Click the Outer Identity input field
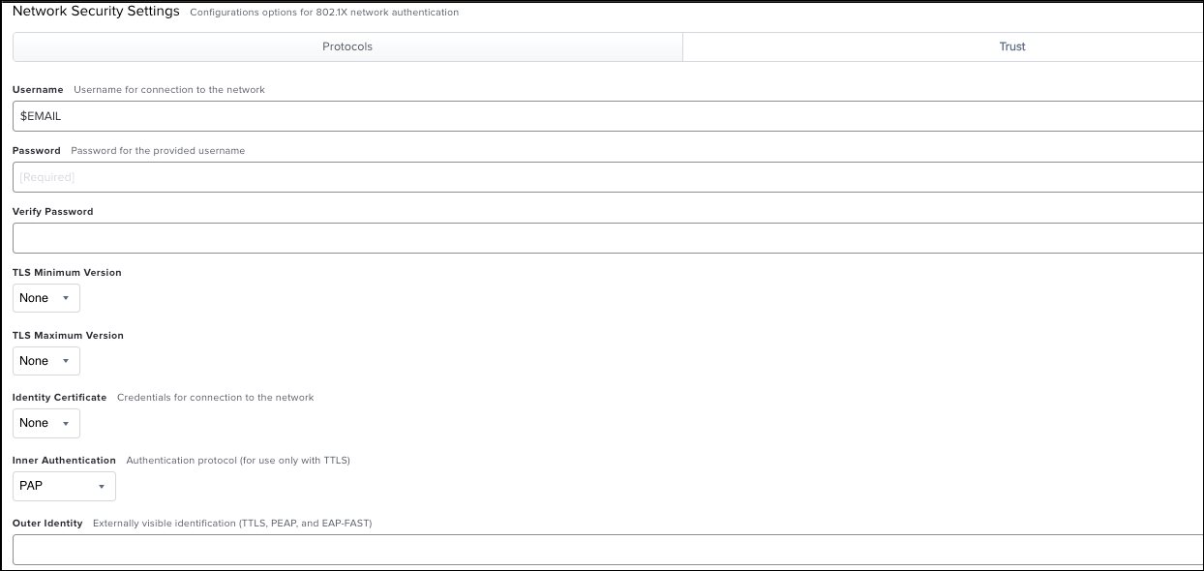The image size is (1204, 571). [608, 550]
